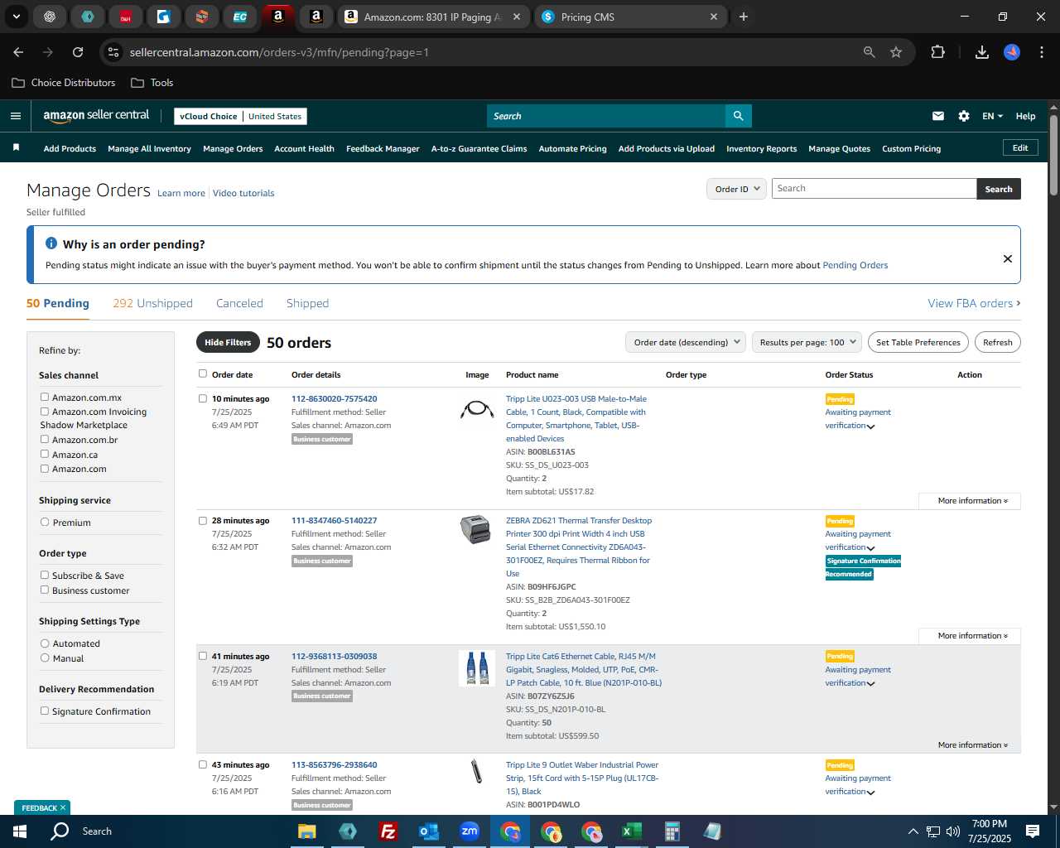
Task: Switch to the Shipped orders tab
Action: [x=307, y=303]
